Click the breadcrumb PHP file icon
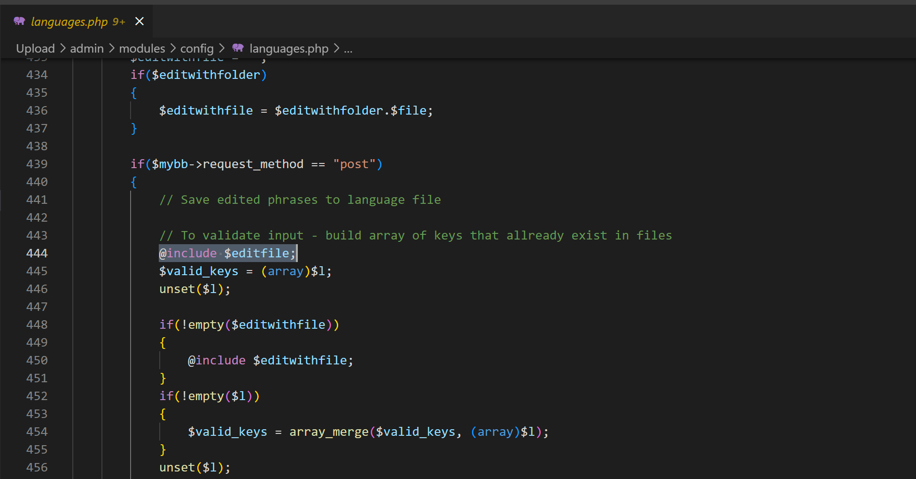916x479 pixels. point(238,48)
